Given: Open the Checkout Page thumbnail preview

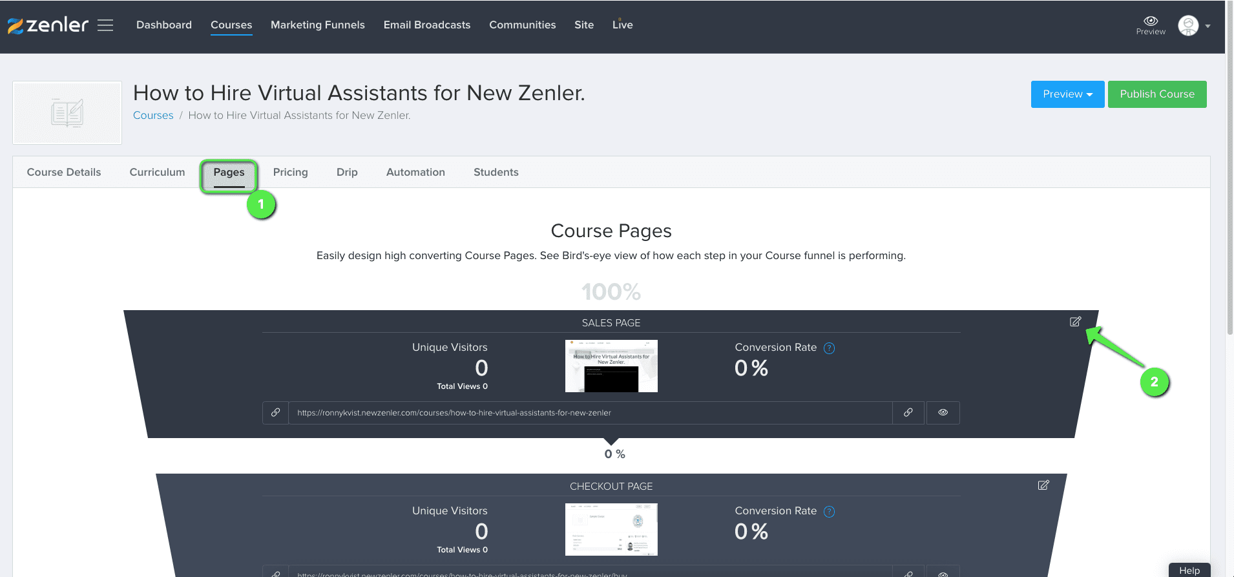Looking at the screenshot, I should (611, 529).
